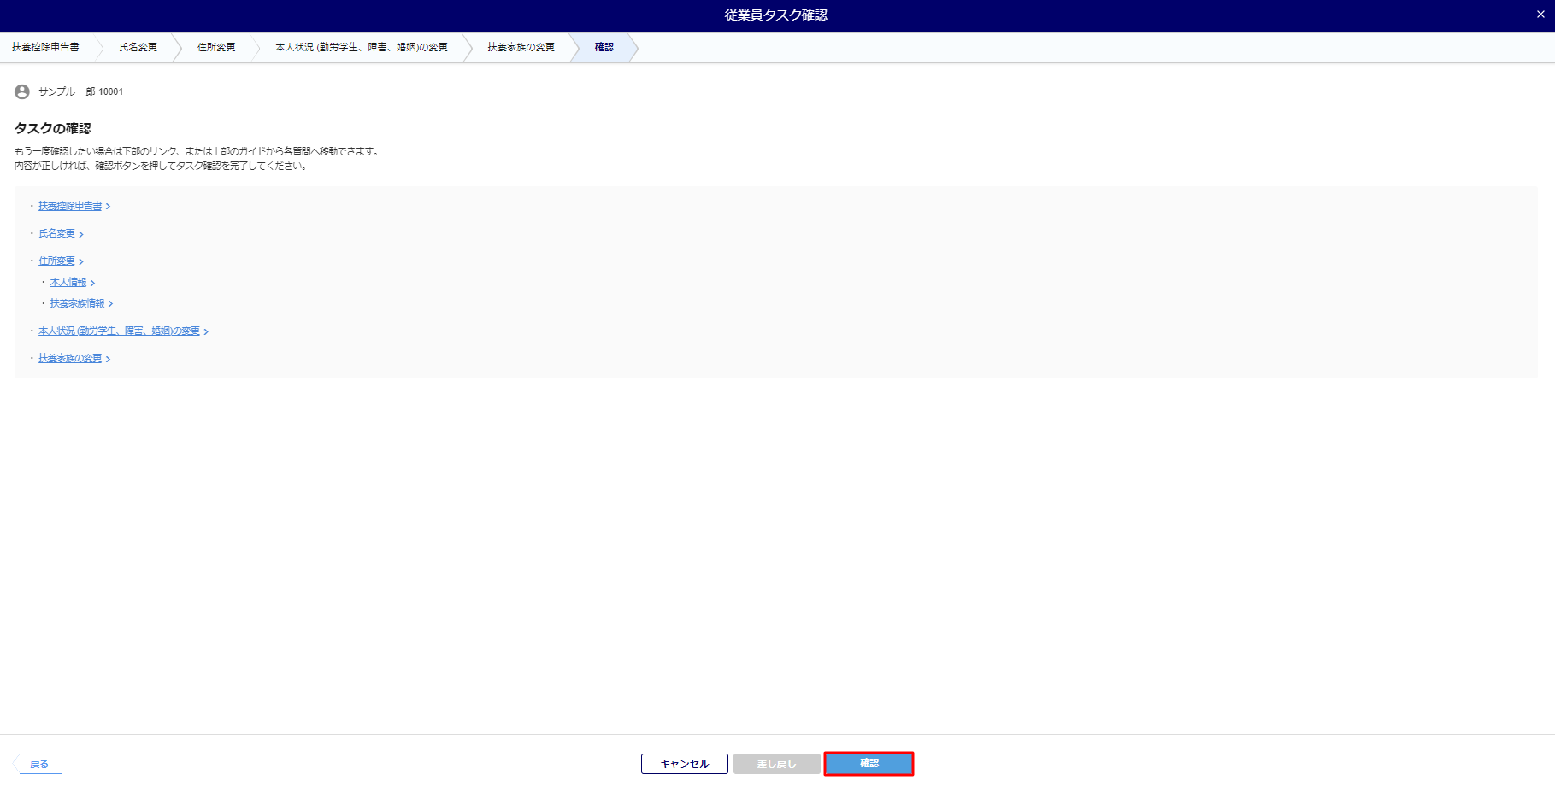Click the キャンセル button
Image resolution: width=1555 pixels, height=786 pixels.
pos(685,764)
